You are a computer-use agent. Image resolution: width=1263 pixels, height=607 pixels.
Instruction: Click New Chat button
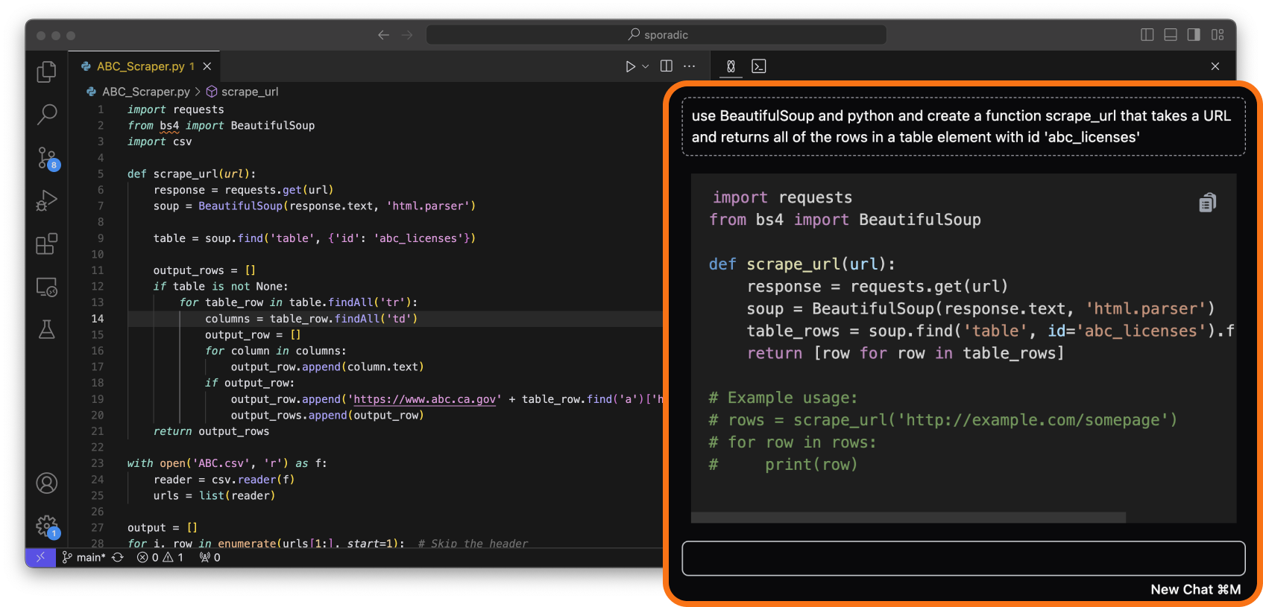coord(1194,589)
